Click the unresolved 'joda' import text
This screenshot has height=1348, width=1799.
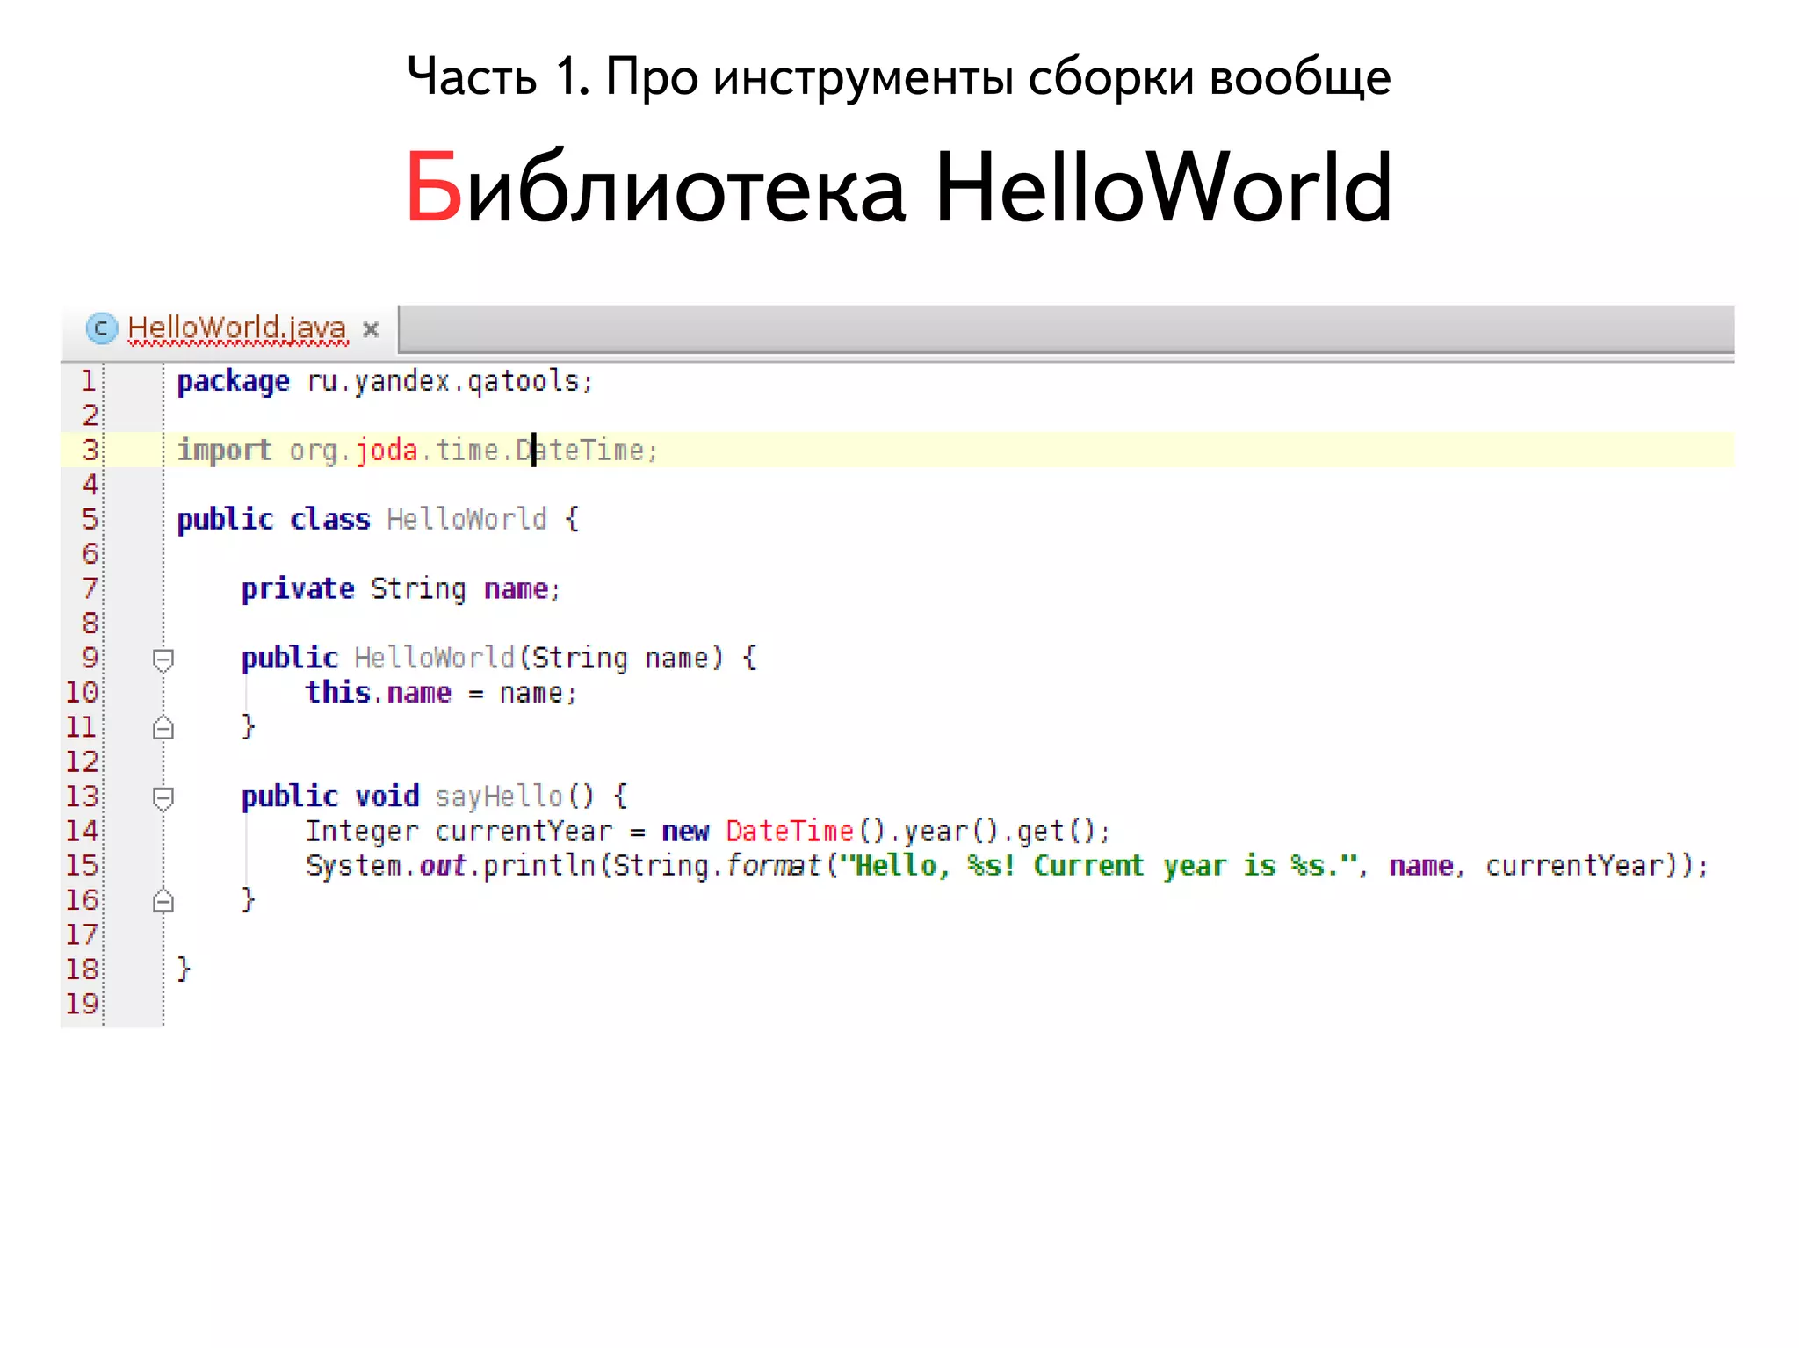coord(387,451)
